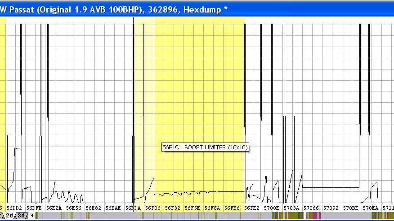Click address label 570EA on the axis
This screenshot has width=394, height=221.
371,208
